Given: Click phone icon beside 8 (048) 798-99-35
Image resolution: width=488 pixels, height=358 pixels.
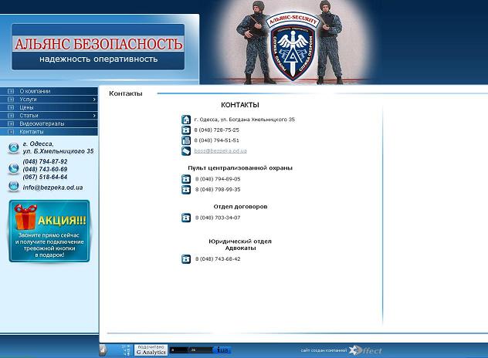Looking at the screenshot, I should pyautogui.click(x=186, y=190).
